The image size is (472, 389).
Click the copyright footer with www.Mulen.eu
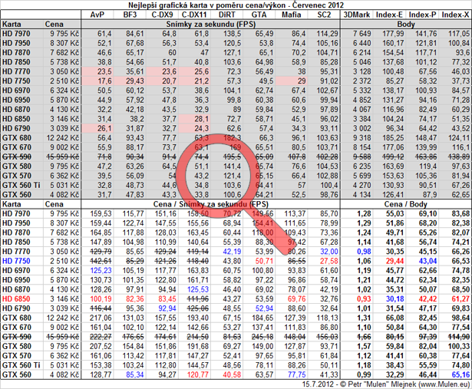pyautogui.click(x=386, y=384)
